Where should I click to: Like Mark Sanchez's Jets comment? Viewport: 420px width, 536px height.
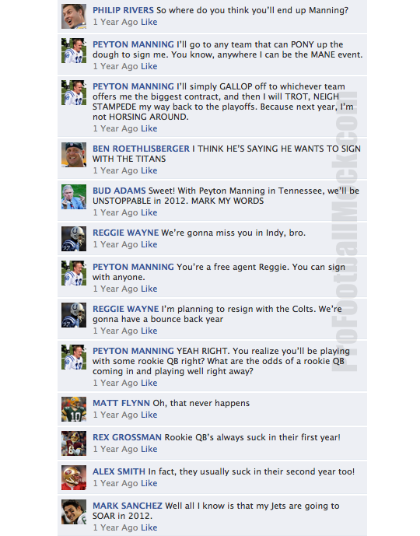coord(149,527)
